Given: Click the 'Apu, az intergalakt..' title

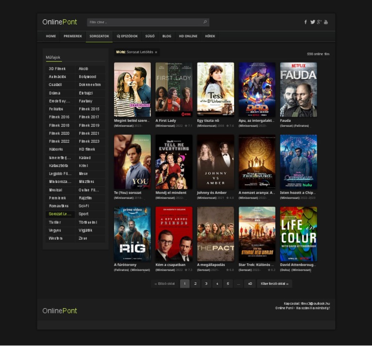Looking at the screenshot, I should click(256, 121).
